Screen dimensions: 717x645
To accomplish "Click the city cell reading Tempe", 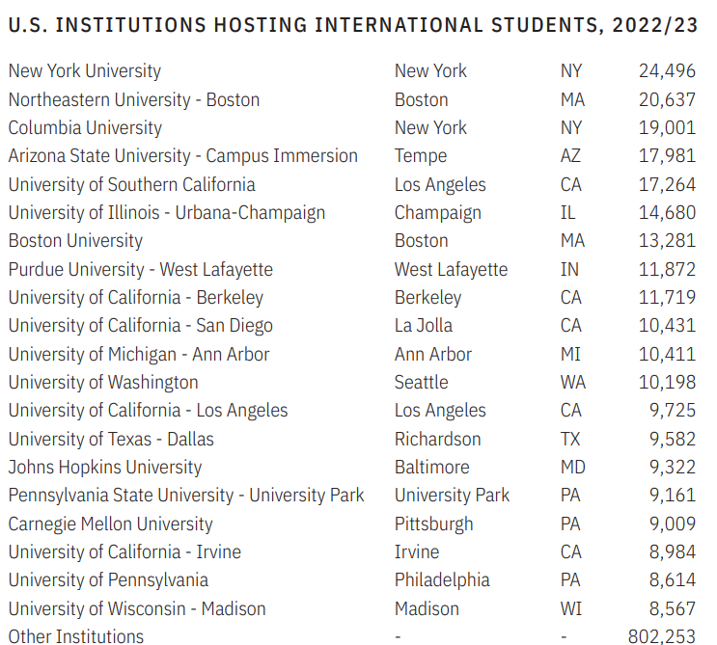I will click(421, 156).
